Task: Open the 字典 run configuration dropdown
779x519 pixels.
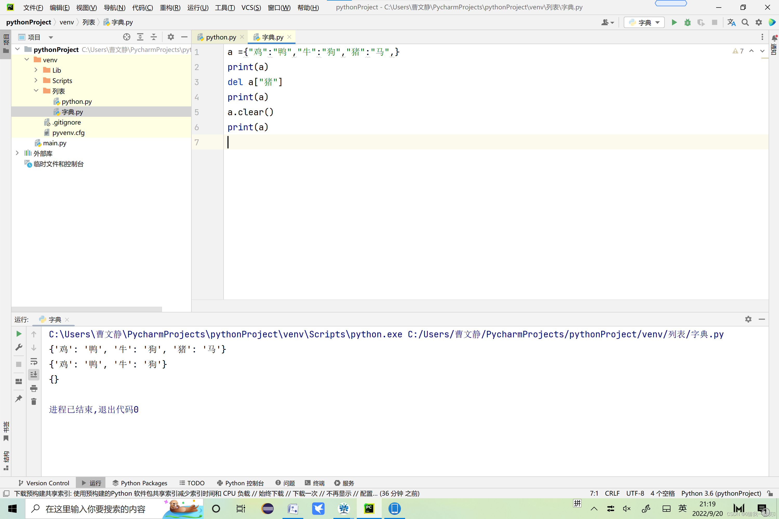Action: [x=644, y=22]
